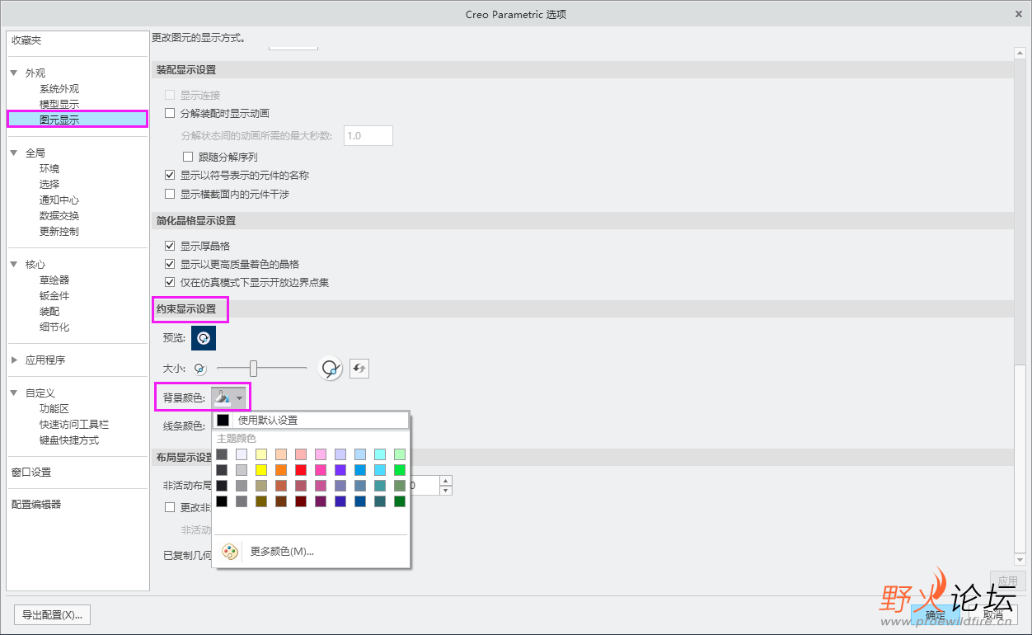Click the large constraint-size icon right of slider

[x=330, y=369]
